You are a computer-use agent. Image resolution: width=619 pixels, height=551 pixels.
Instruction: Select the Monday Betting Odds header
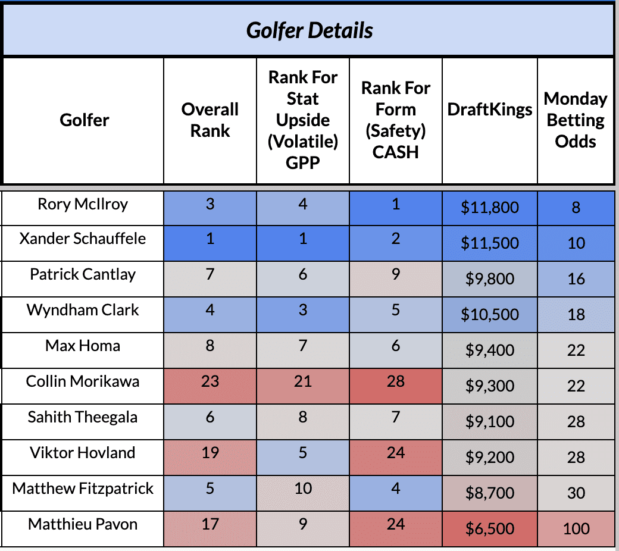576,120
